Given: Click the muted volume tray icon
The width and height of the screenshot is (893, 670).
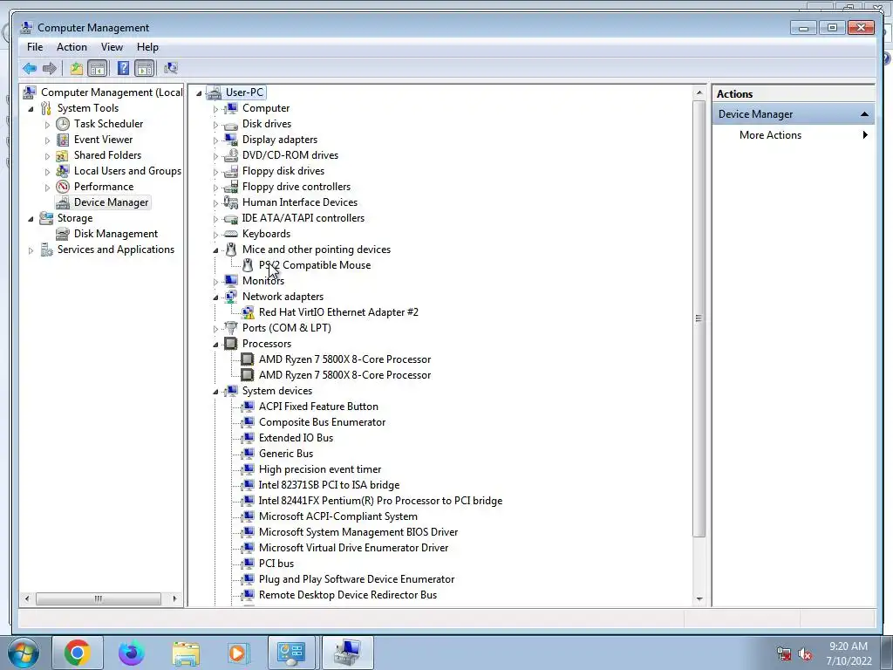Looking at the screenshot, I should (805, 654).
